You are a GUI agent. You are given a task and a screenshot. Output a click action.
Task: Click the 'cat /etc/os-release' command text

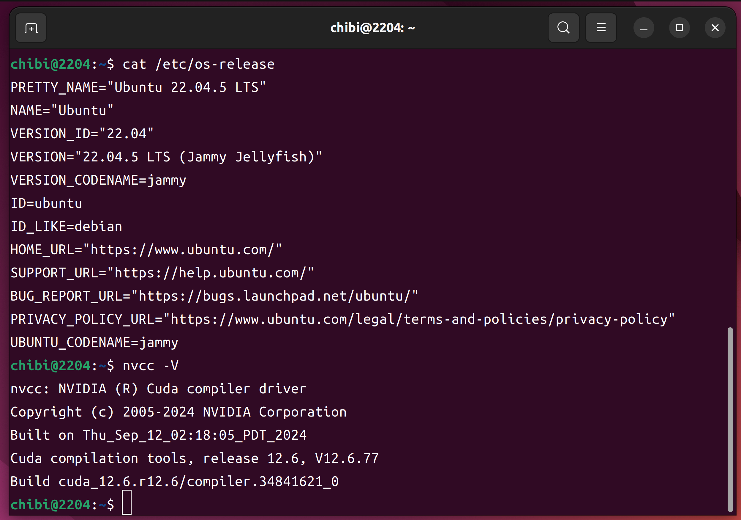coord(198,64)
